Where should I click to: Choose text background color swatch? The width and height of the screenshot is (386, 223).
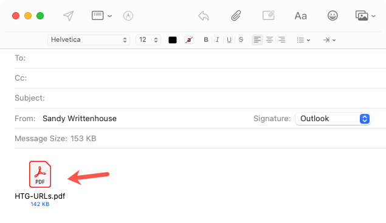pyautogui.click(x=189, y=40)
